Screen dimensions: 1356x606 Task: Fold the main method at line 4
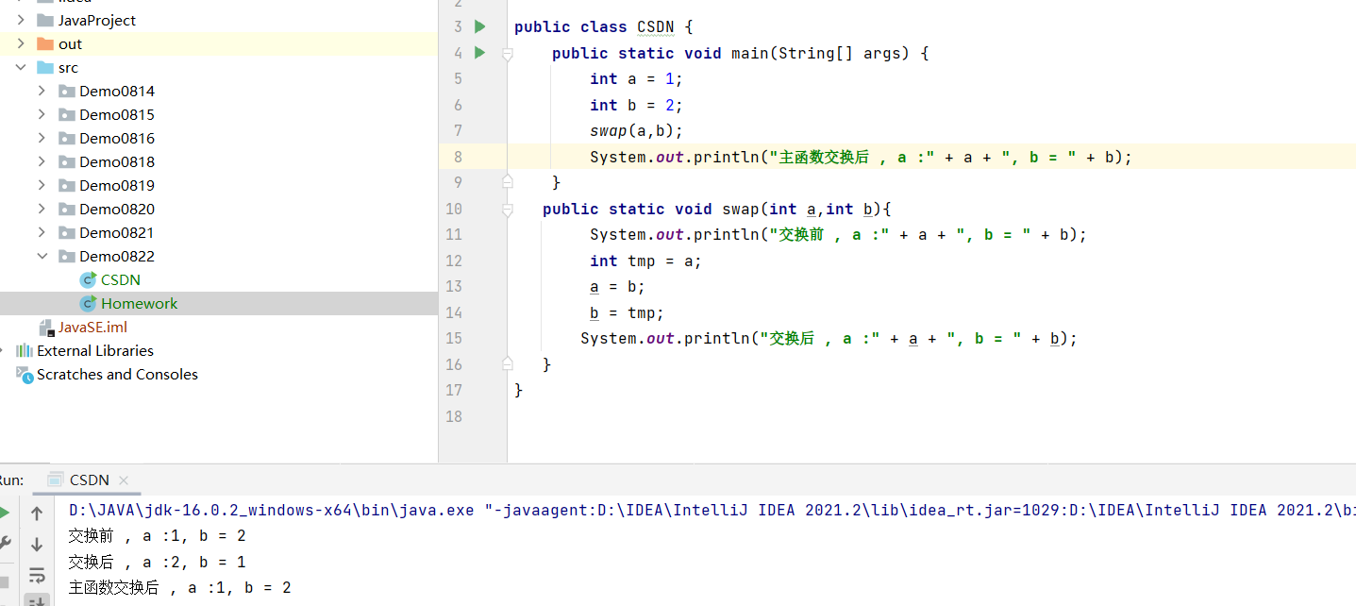click(508, 54)
